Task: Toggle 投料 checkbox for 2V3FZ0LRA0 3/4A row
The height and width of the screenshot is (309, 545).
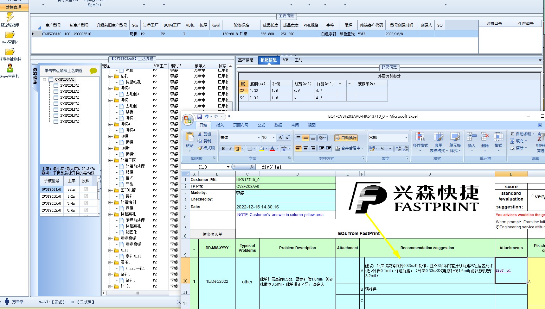Action: 86,203
